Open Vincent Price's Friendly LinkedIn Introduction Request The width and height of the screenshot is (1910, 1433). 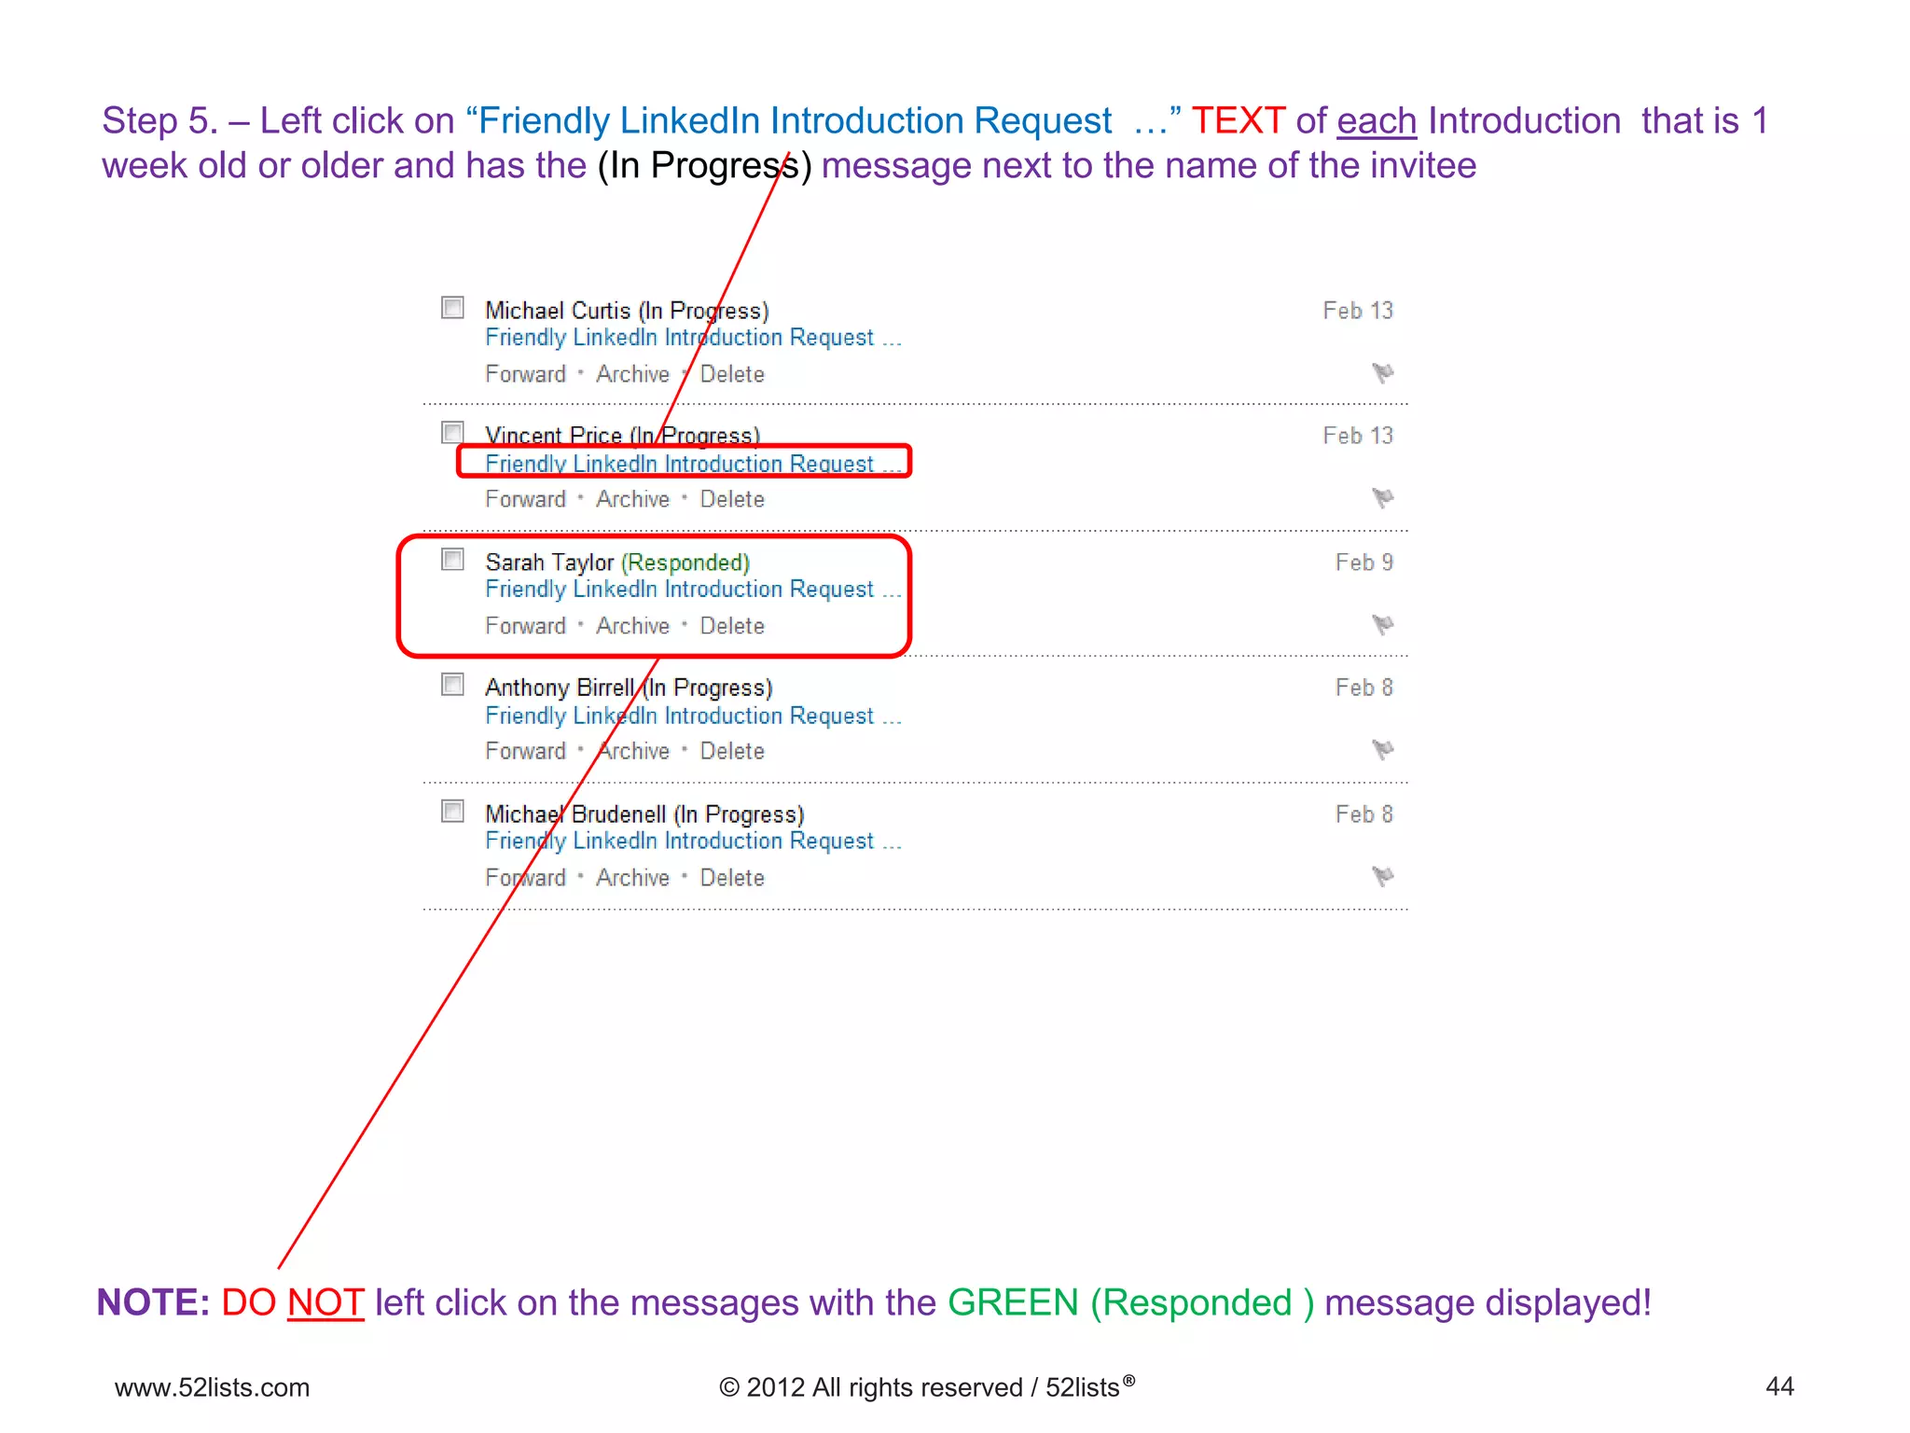pos(693,464)
